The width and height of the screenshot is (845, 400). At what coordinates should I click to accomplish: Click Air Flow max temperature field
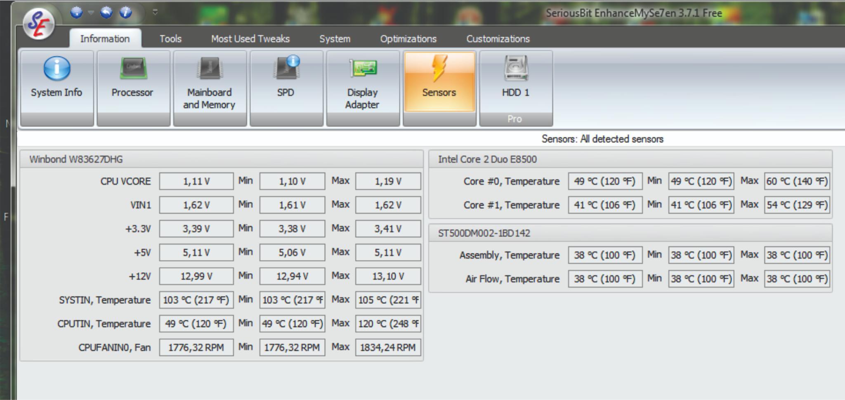tap(797, 279)
